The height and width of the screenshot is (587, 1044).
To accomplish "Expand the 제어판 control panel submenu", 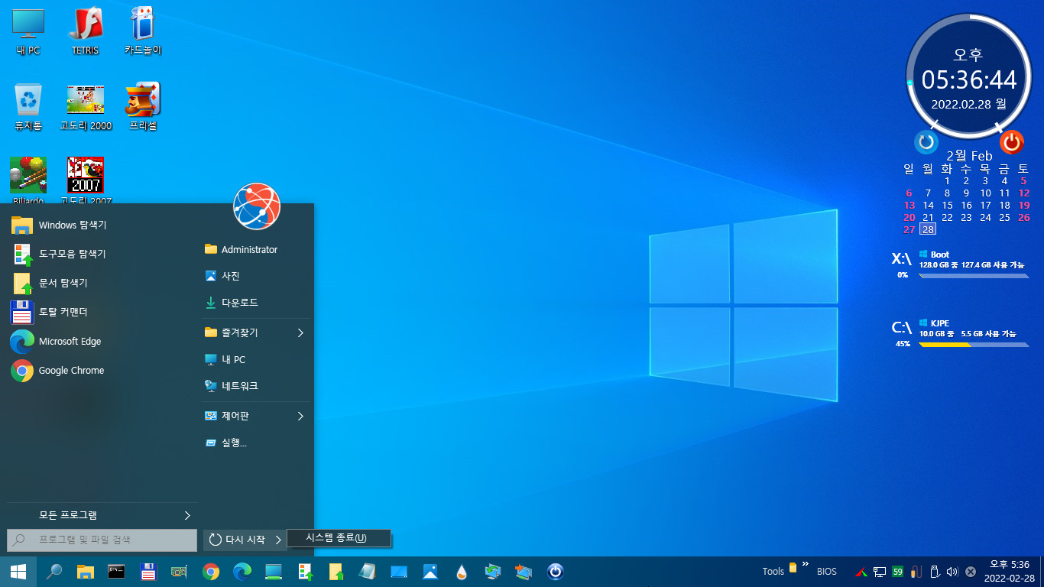I will [x=256, y=416].
